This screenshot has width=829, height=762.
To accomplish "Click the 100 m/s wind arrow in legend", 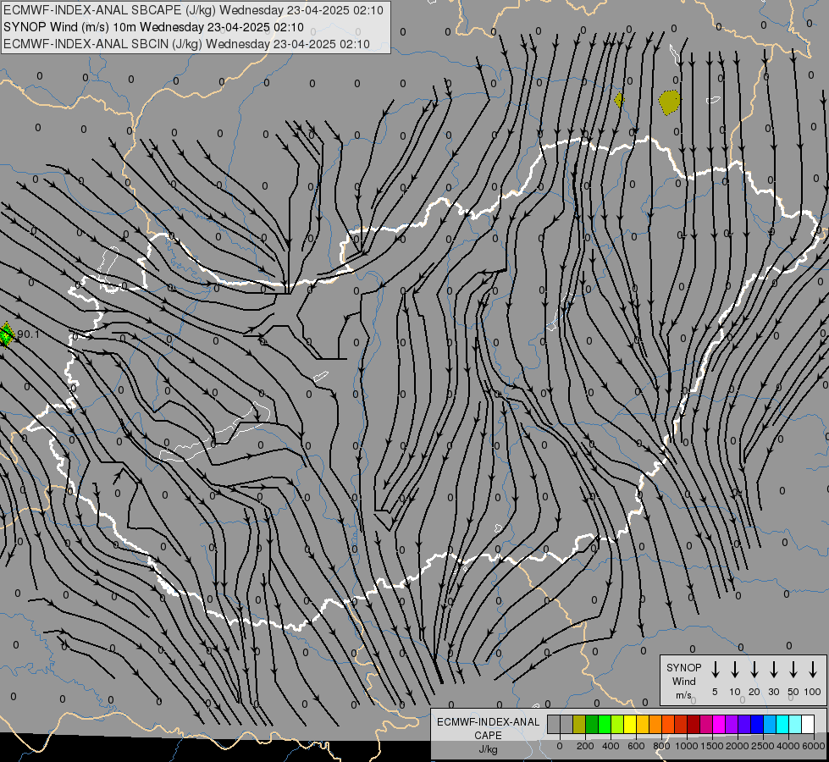I will coord(813,670).
